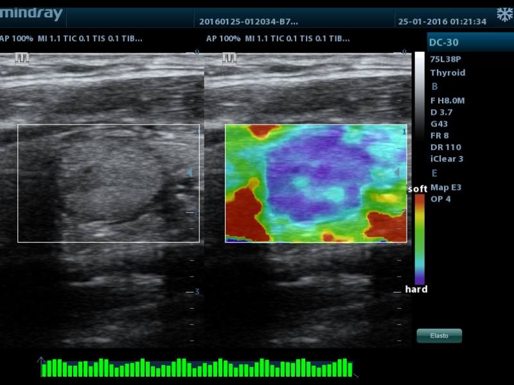
Task: Click the soft-hard elastography color bar
Action: coord(420,239)
